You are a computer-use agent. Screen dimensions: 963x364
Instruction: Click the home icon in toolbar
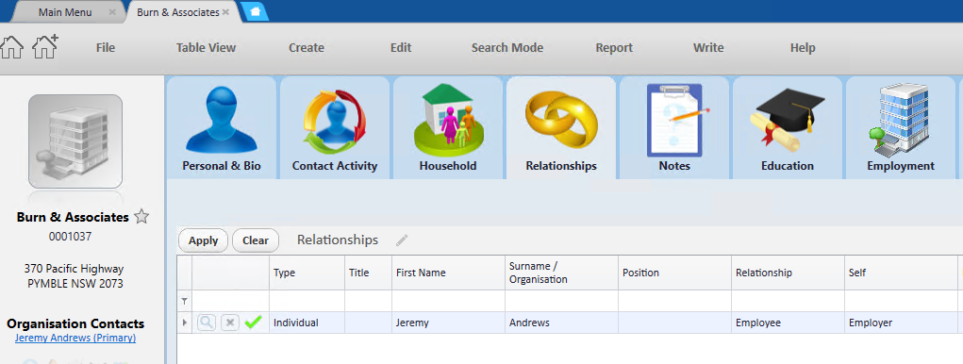click(11, 47)
